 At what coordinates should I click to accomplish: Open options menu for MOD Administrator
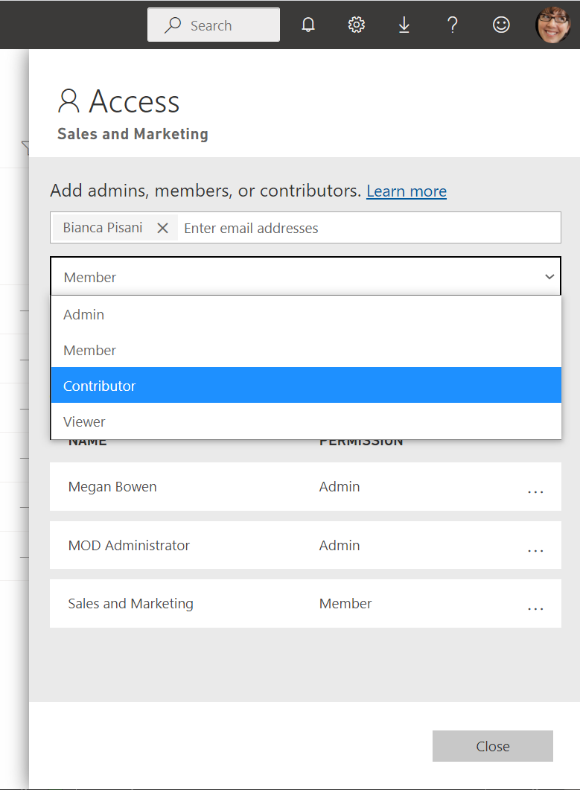[535, 549]
